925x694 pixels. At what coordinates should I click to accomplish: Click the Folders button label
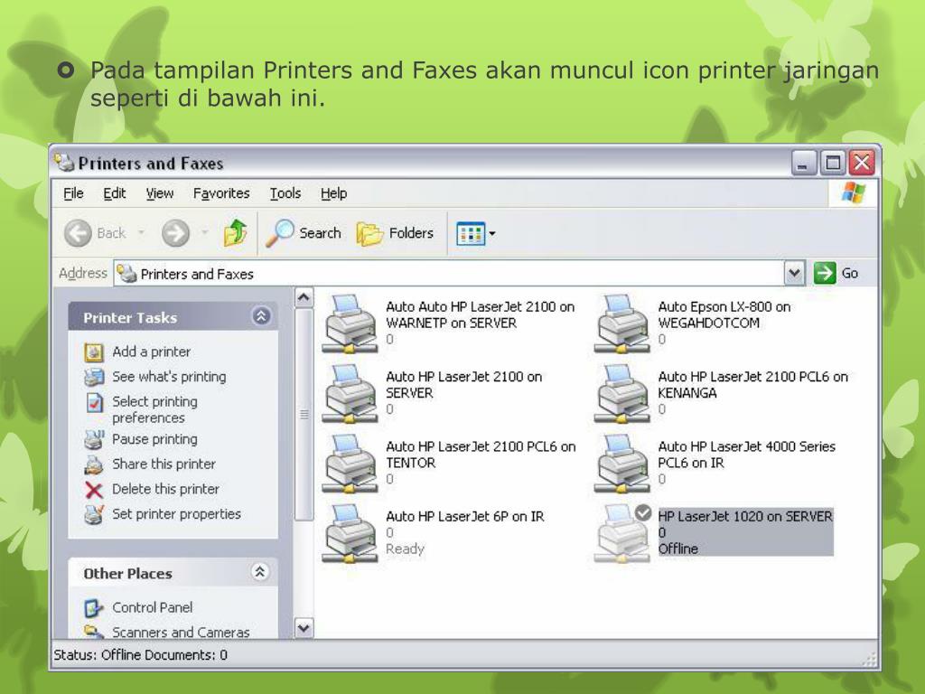(x=411, y=233)
